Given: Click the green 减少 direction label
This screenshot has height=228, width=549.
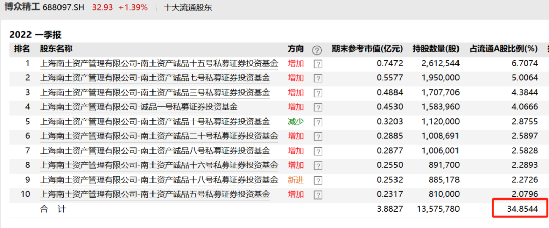Looking at the screenshot, I should tap(296, 122).
